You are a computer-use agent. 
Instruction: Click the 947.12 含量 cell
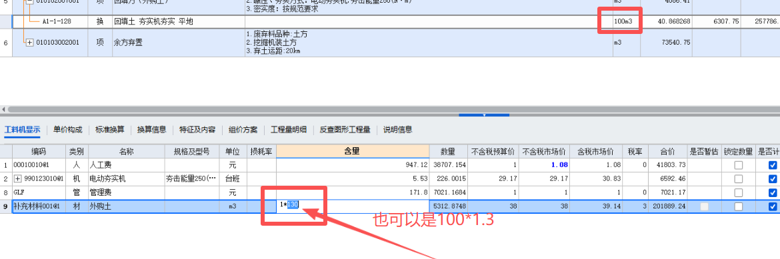pyautogui.click(x=353, y=164)
